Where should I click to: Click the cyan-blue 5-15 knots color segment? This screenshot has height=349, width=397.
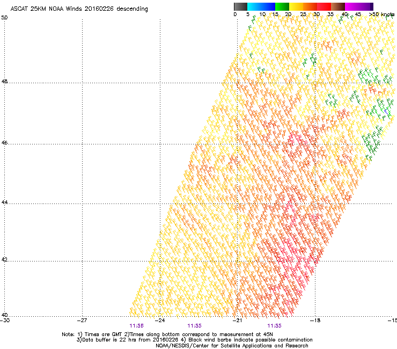pyautogui.click(x=261, y=6)
